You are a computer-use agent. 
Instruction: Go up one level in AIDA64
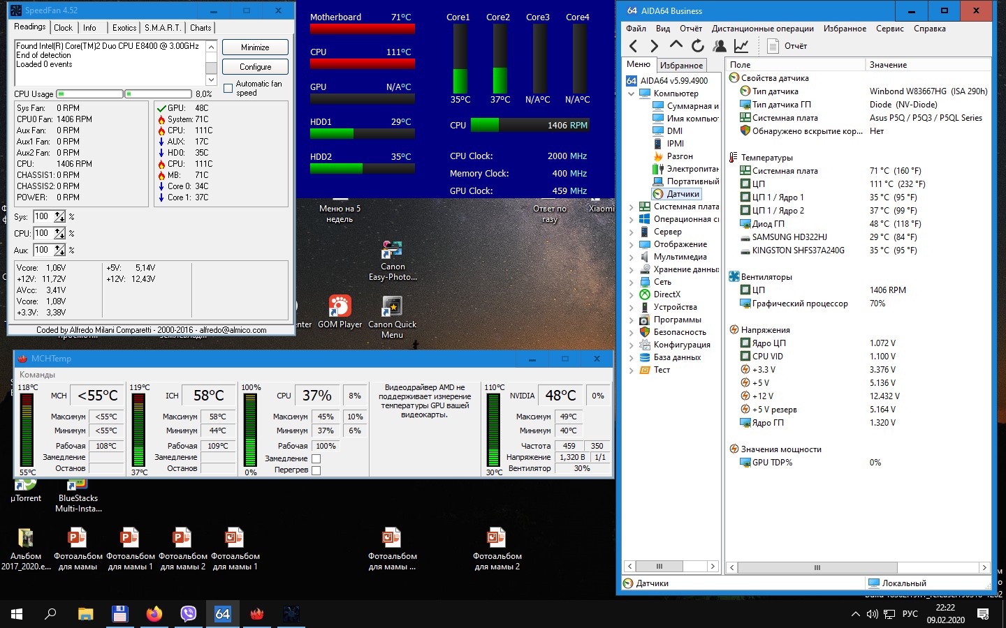coord(676,45)
